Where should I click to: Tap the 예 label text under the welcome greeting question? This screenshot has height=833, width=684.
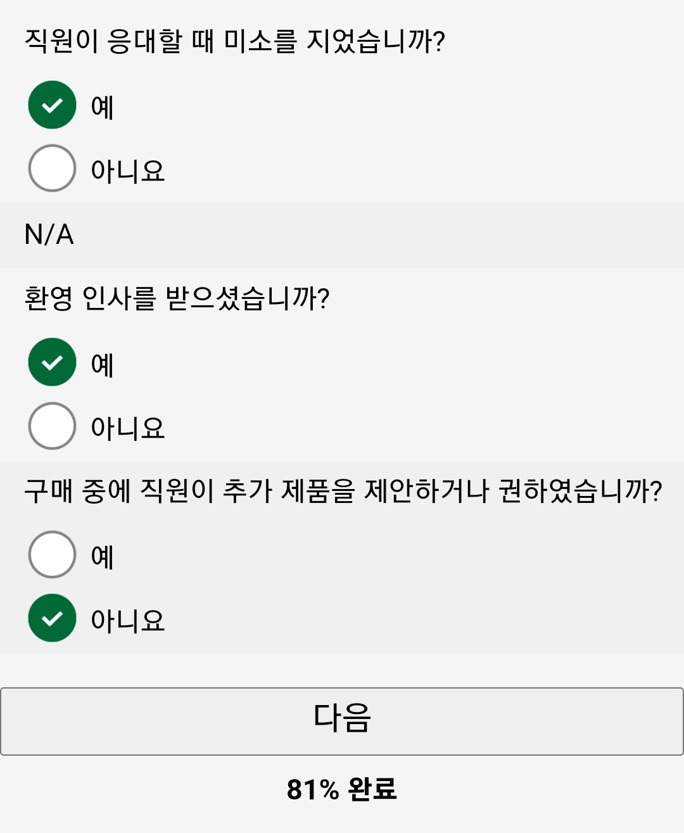103,364
